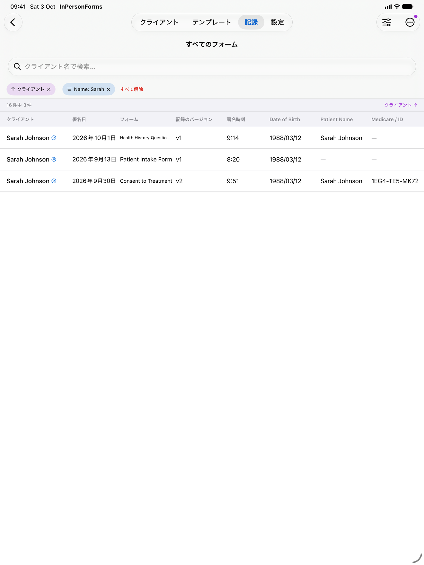
Task: Tap the battery indicator in status bar
Action: (x=408, y=6)
